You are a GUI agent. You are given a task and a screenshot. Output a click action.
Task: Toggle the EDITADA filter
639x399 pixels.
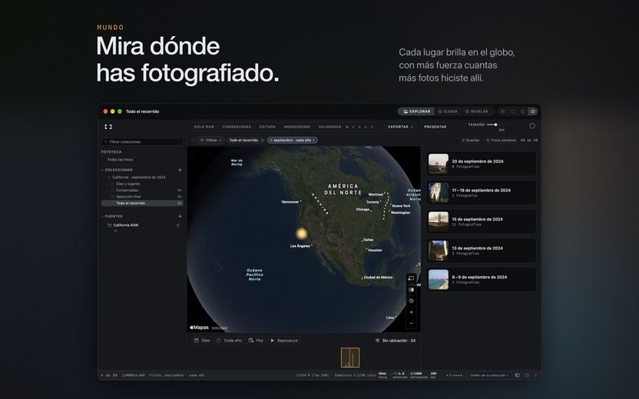tap(267, 127)
